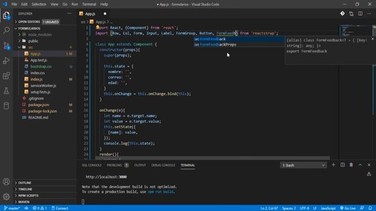Close the terminal panel
Screen dimensions: 376x211
(369, 165)
